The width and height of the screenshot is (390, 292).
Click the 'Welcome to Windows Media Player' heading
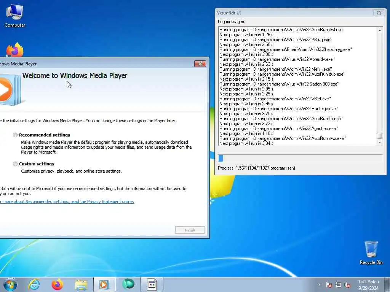pos(75,76)
